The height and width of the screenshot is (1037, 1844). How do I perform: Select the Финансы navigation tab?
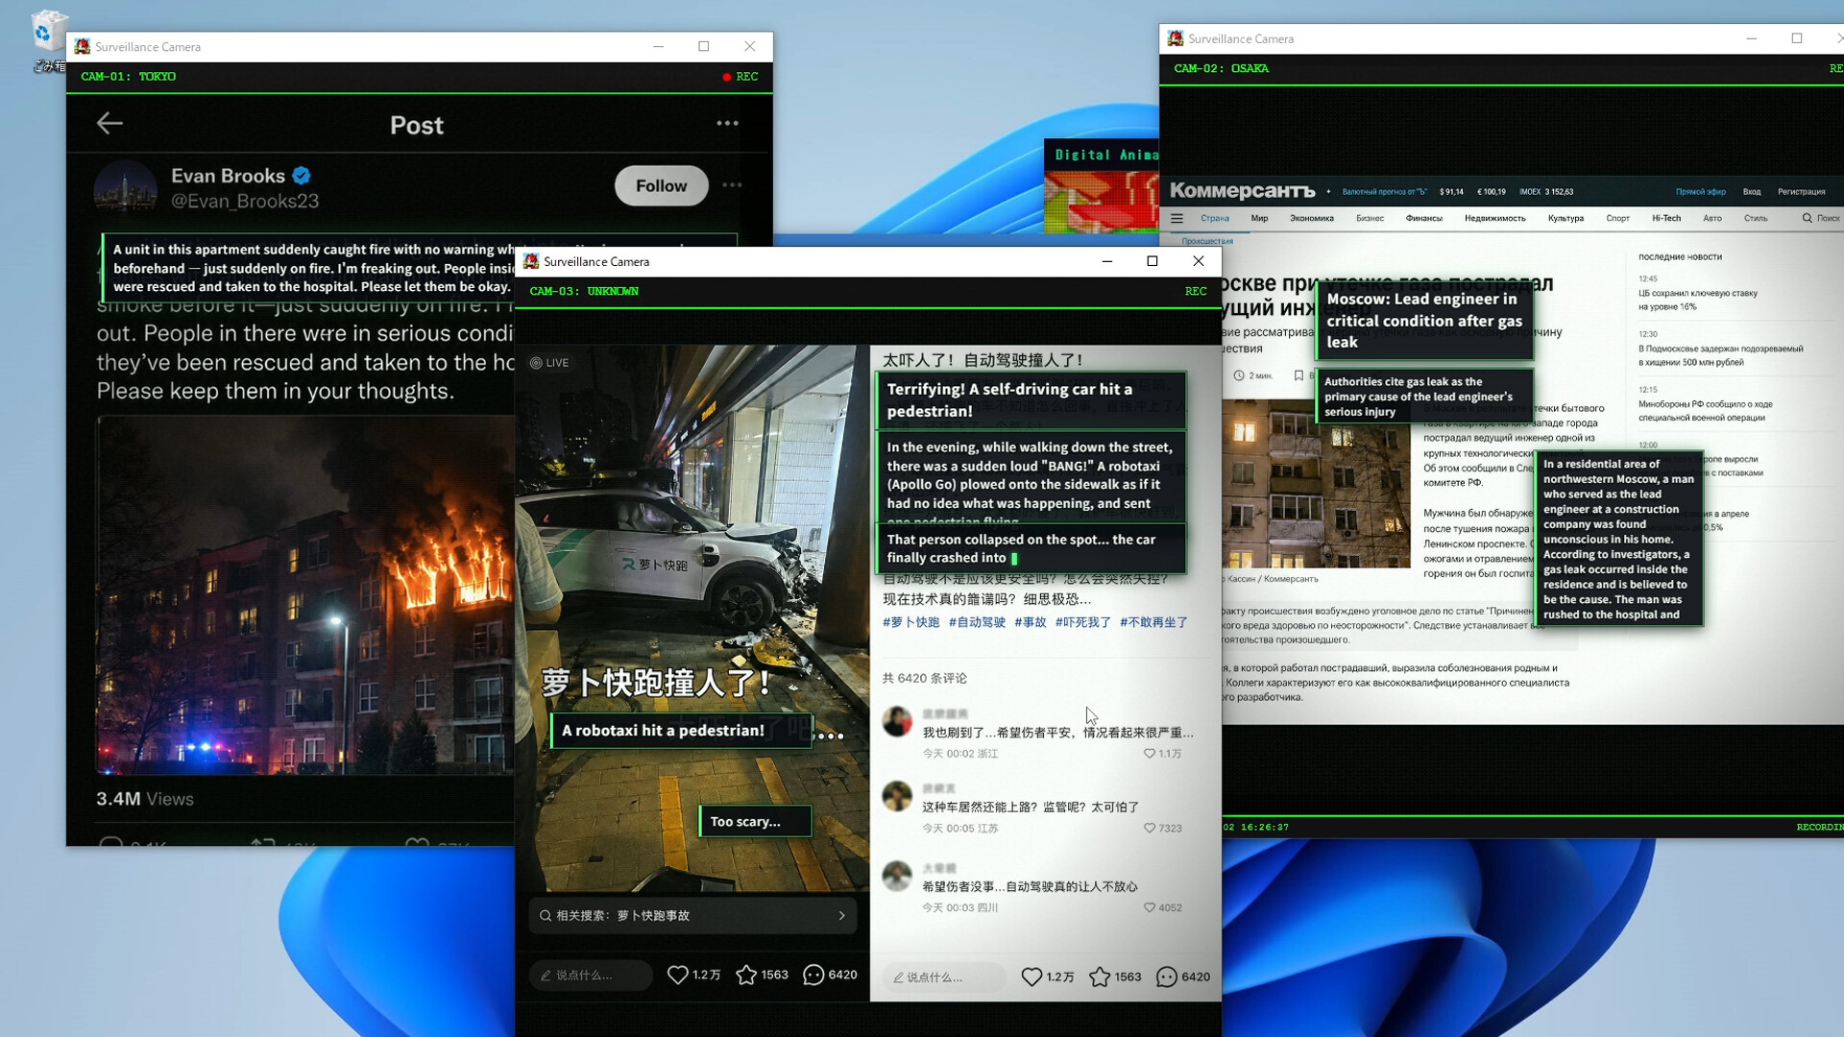pos(1424,218)
